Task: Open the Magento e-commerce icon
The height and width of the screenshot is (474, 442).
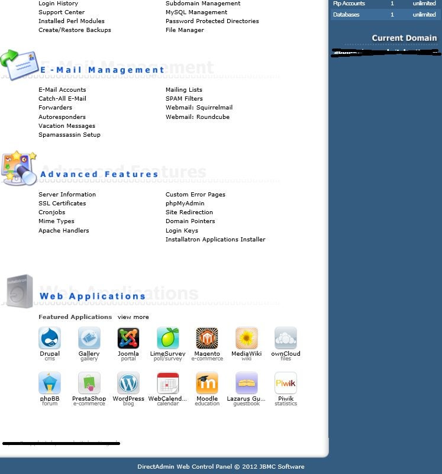Action: coord(207,338)
